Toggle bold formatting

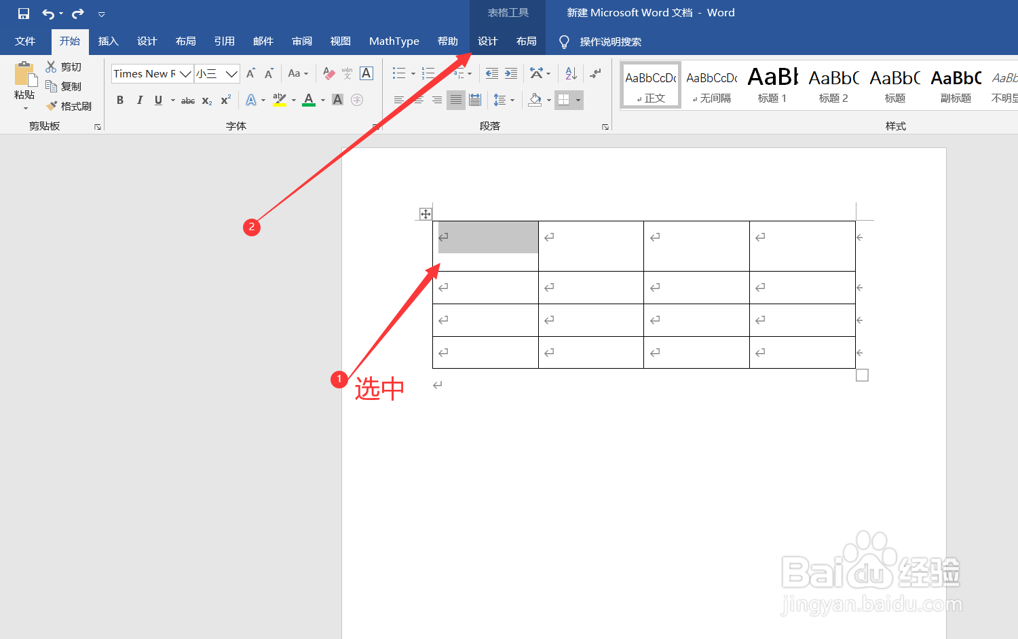[120, 100]
